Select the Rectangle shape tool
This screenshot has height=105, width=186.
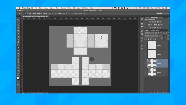click(18, 68)
